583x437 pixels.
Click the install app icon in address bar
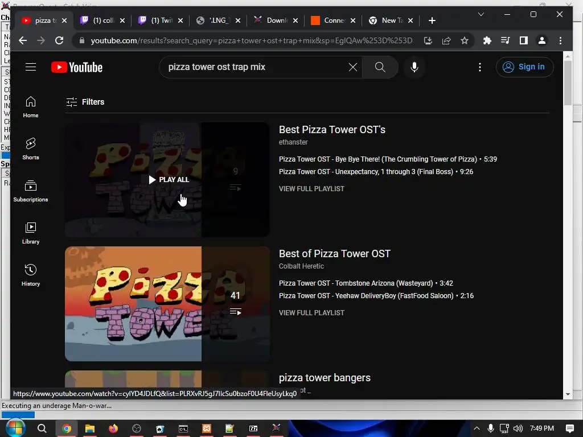pos(428,40)
